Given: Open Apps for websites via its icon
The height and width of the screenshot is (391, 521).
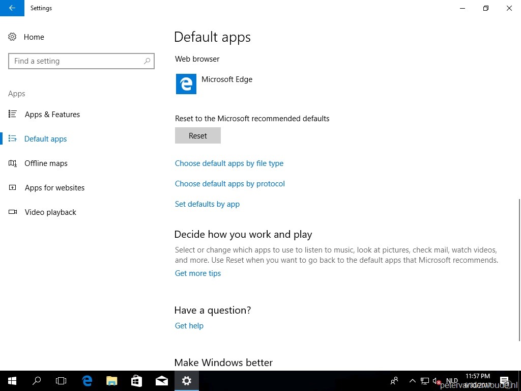Looking at the screenshot, I should click(13, 187).
